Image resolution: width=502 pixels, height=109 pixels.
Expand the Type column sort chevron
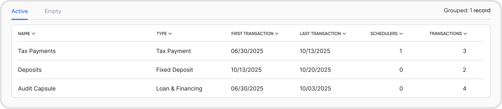click(x=170, y=34)
